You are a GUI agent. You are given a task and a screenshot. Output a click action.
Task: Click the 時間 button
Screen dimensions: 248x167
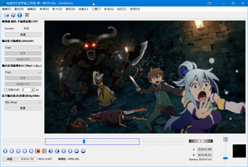pos(10,159)
